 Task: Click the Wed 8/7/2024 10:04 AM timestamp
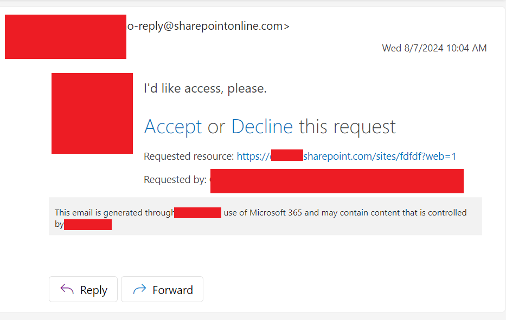pyautogui.click(x=434, y=48)
